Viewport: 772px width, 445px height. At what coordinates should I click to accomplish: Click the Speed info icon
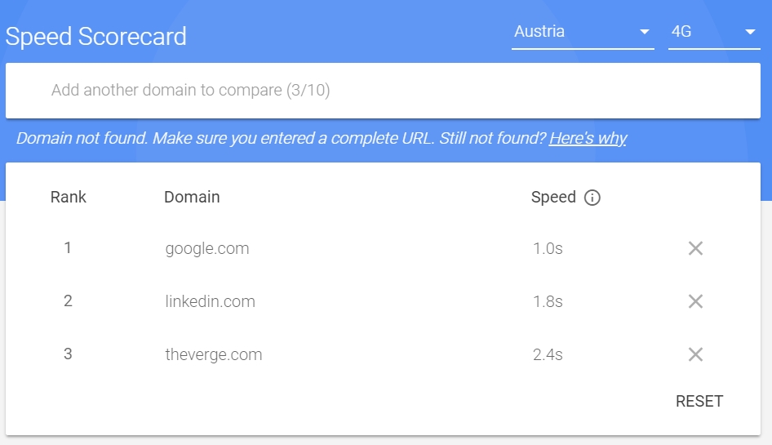point(592,198)
